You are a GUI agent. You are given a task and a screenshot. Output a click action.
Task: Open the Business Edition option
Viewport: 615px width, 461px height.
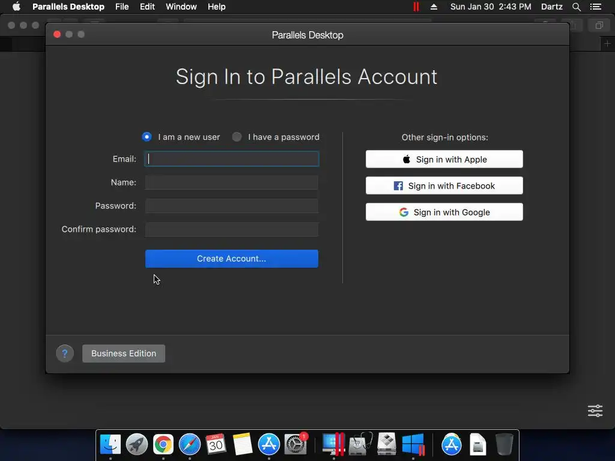coord(124,354)
